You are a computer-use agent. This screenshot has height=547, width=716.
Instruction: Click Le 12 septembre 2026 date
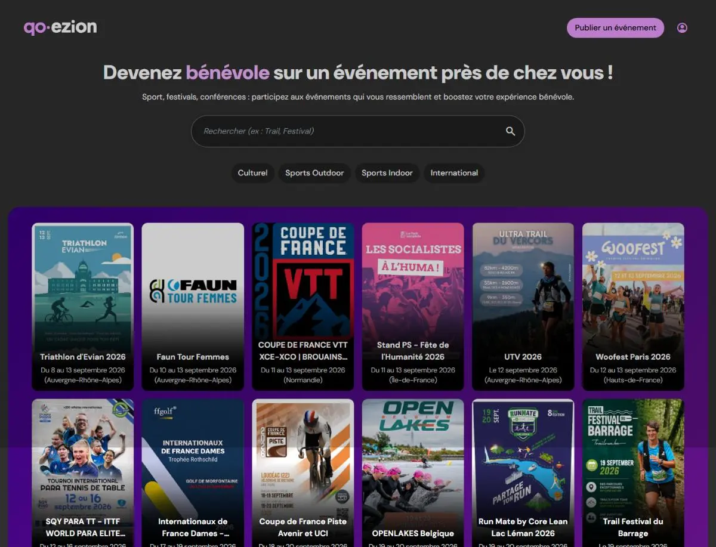(523, 370)
